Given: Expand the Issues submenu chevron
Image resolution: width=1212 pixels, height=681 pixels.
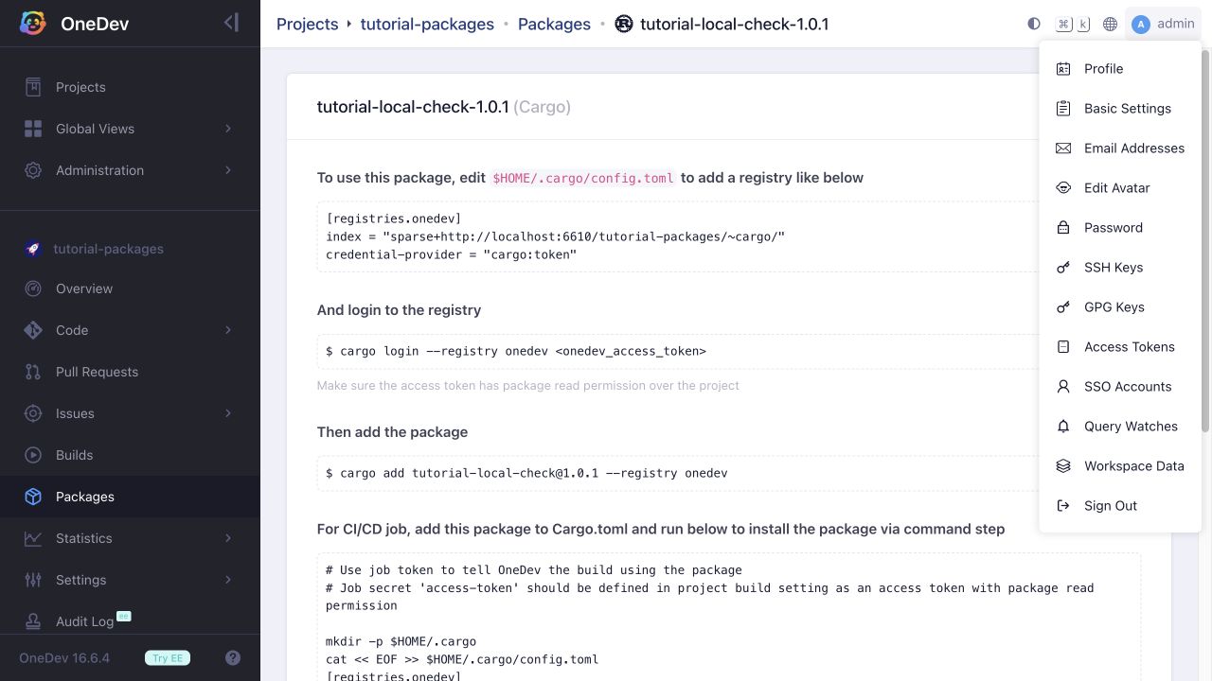Looking at the screenshot, I should pos(228,413).
